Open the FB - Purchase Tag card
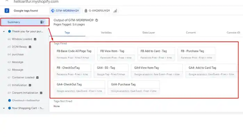Viewport: 243px width, 137px height. tap(196, 54)
